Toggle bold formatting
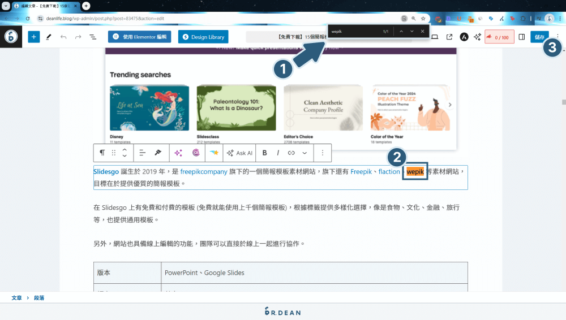 point(264,153)
